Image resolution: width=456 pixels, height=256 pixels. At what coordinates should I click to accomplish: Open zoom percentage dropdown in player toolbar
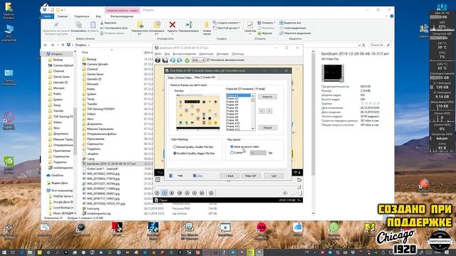tap(198, 60)
